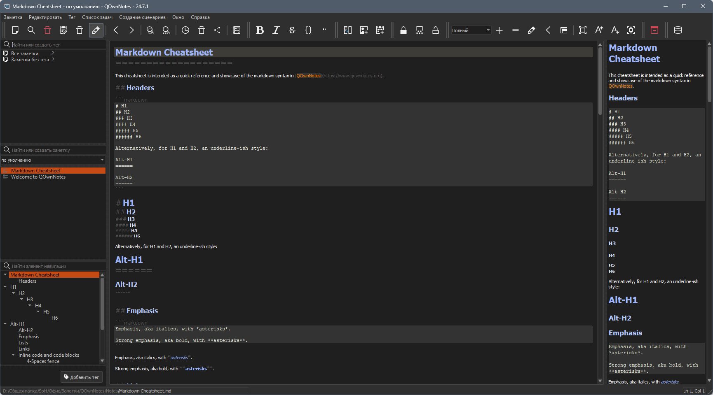Select 'Welcome to QOwnNotes' note in list

(38, 177)
